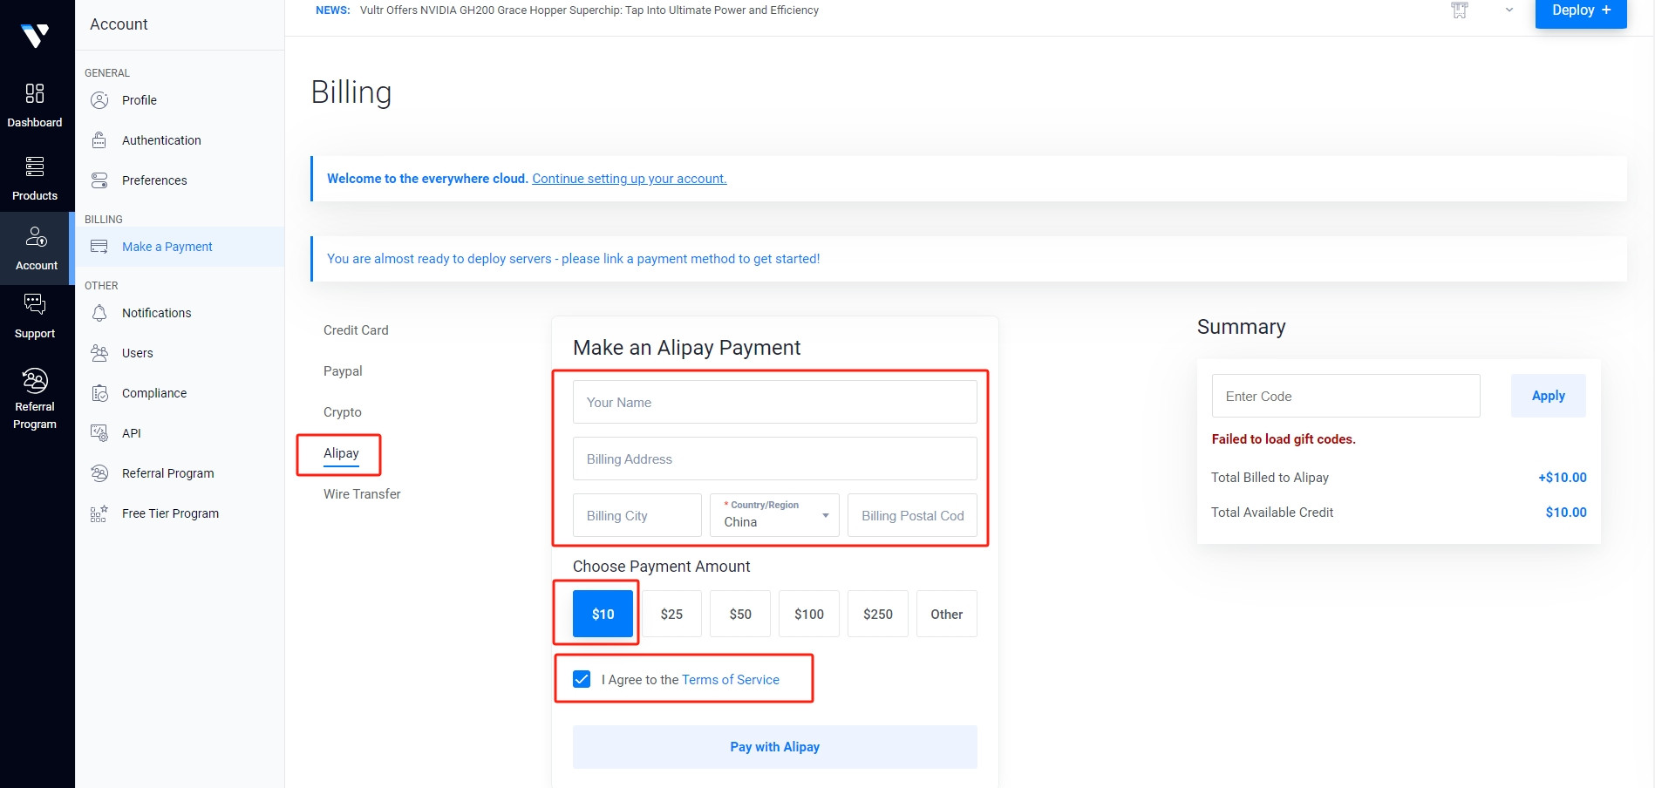Viewport: 1655px width, 788px height.
Task: Open the Compliance page
Action: pyautogui.click(x=154, y=393)
